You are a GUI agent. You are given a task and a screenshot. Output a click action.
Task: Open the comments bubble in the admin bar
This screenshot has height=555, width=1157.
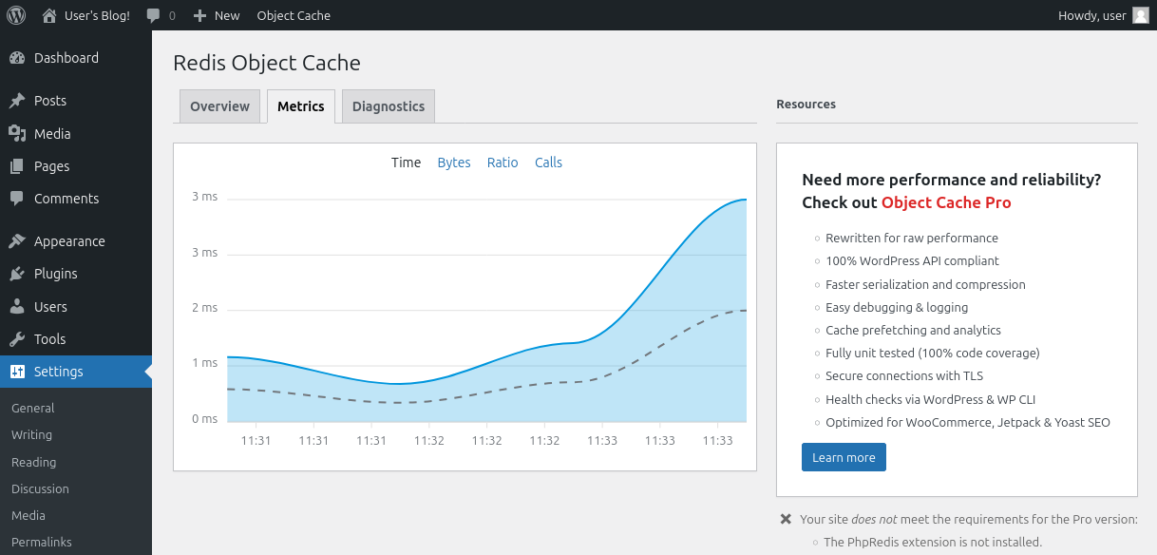click(152, 15)
